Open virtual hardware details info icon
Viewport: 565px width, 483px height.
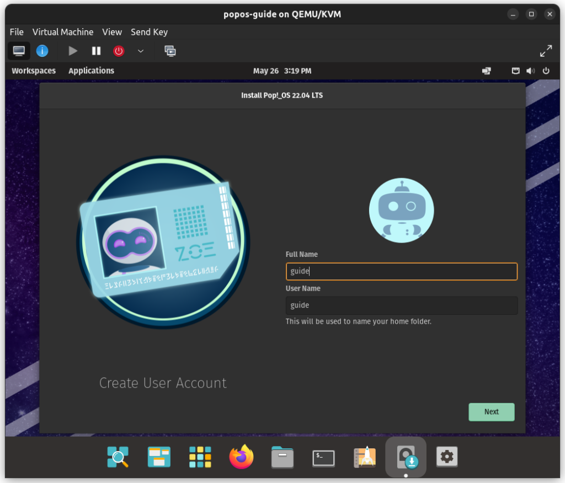42,51
